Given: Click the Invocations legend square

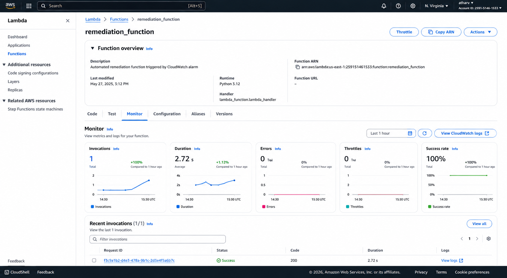Looking at the screenshot, I should pyautogui.click(x=92, y=207).
